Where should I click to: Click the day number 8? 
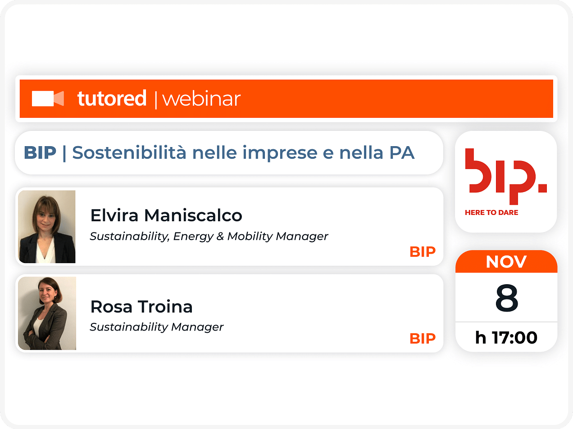pos(507,298)
